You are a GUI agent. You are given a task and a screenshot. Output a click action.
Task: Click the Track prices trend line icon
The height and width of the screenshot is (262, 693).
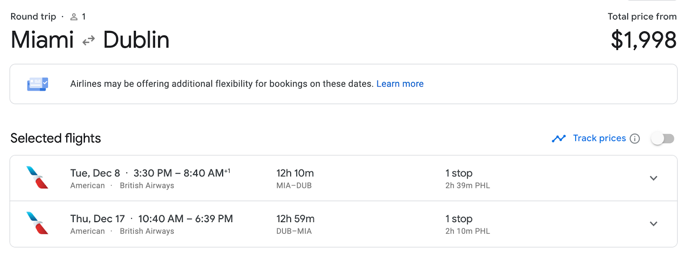[559, 139]
